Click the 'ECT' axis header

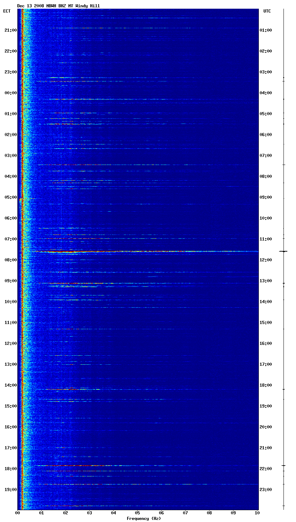click(7, 11)
